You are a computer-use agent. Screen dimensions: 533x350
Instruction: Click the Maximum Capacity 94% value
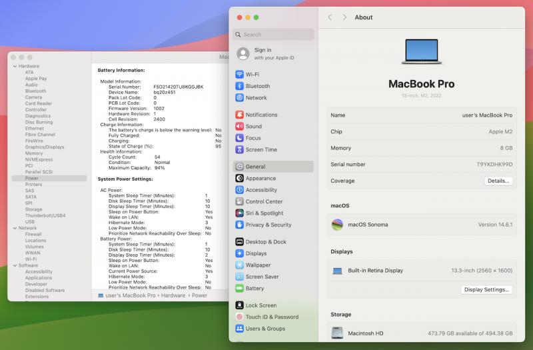[x=159, y=168]
